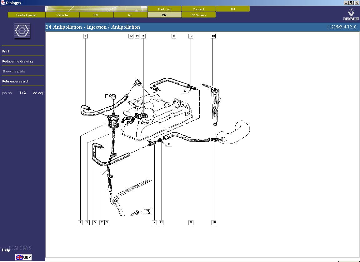Click the Dialogys app icon in the title bar
360x262 pixels.
[3, 3]
